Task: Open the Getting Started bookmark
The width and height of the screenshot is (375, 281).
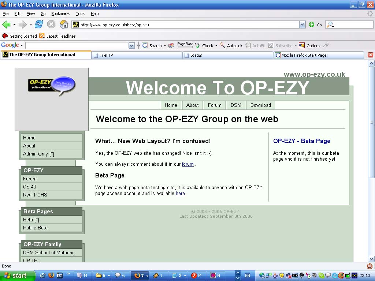Action: click(x=20, y=36)
